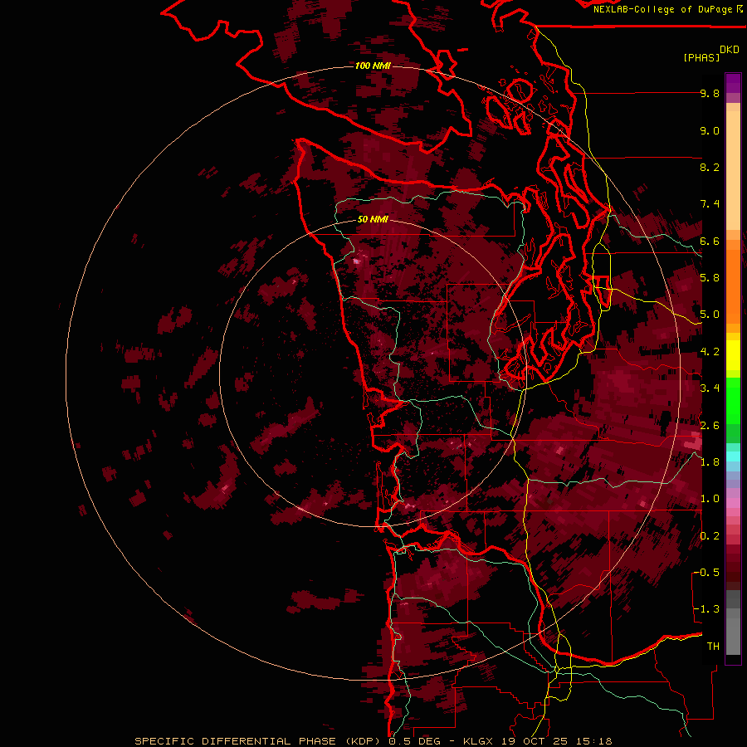
Task: Click the yellow segment of the color bar
Action: pyautogui.click(x=733, y=355)
